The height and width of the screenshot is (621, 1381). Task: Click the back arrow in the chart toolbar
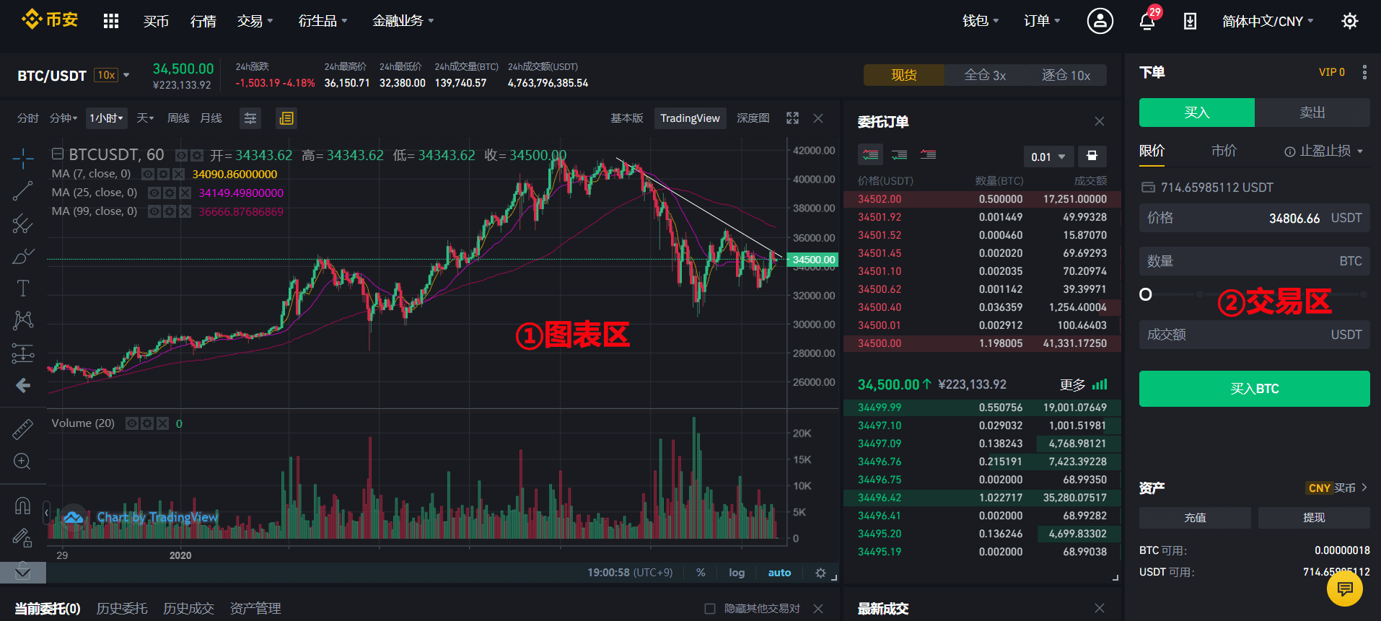(x=23, y=385)
